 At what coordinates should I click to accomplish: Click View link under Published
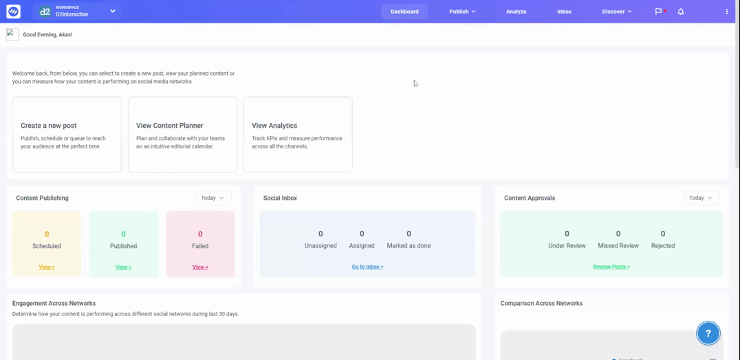tap(124, 267)
